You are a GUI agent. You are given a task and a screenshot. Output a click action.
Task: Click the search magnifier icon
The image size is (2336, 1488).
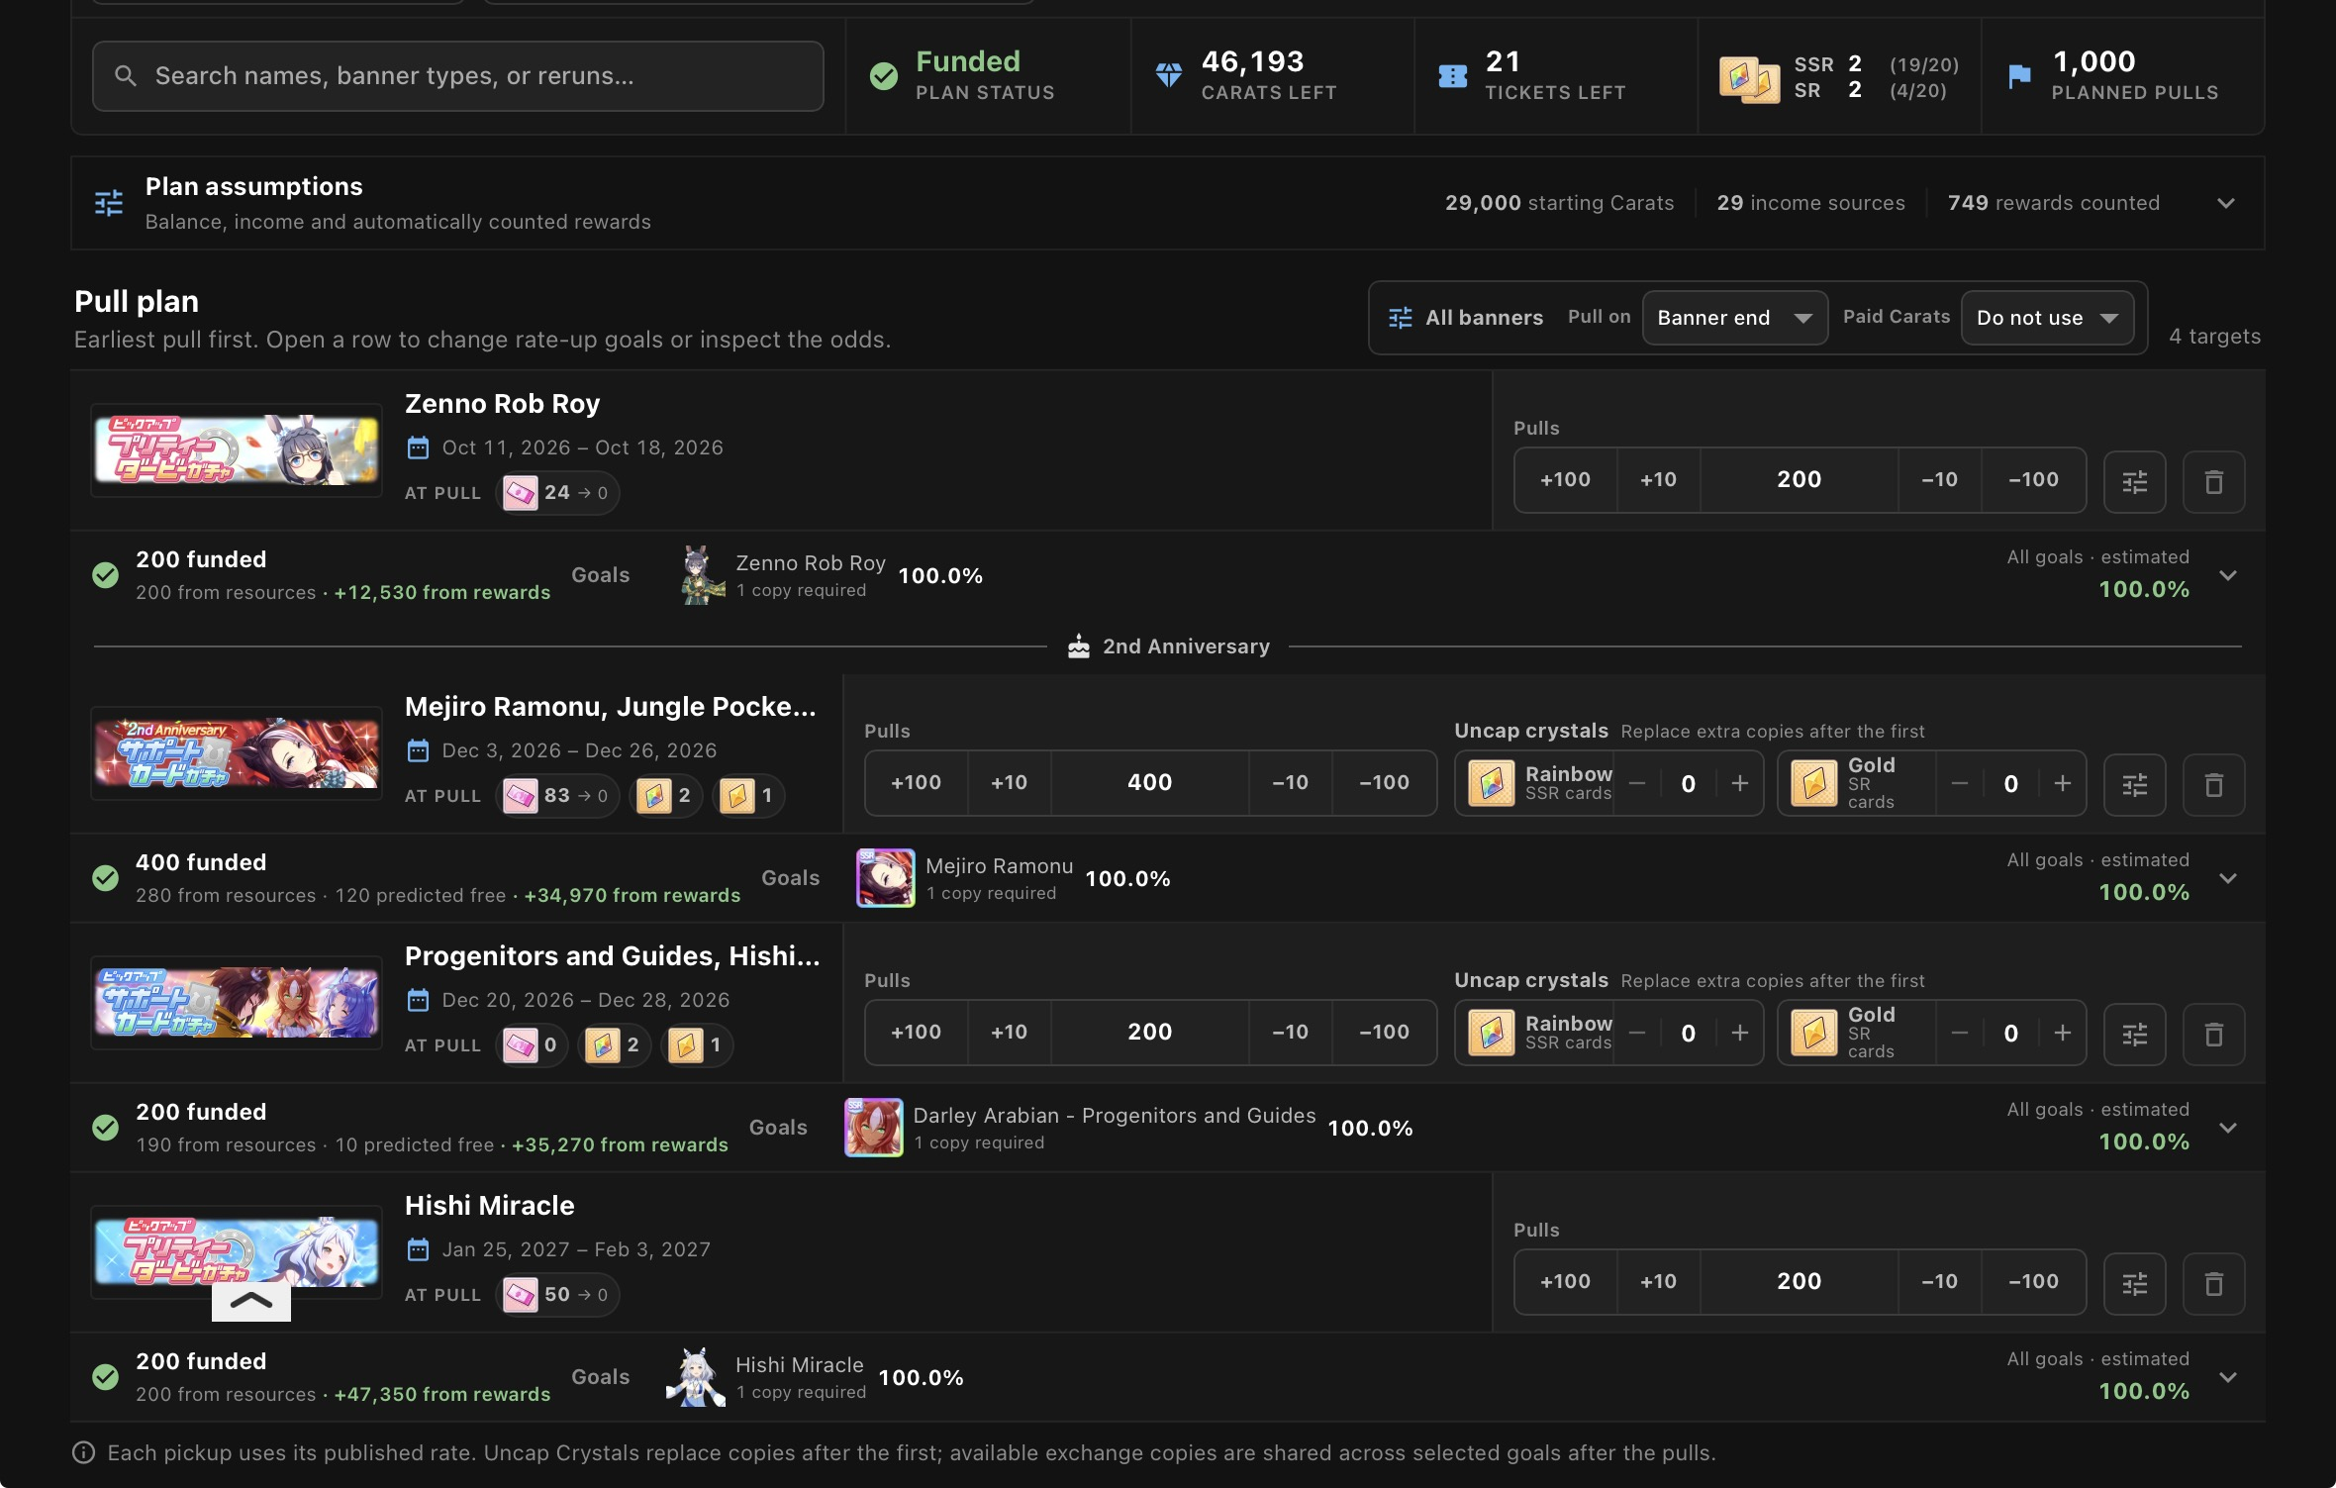[126, 75]
